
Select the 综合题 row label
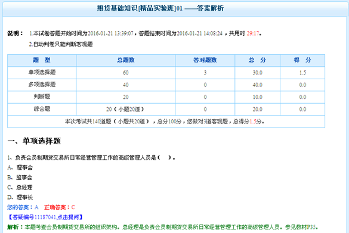tap(42, 109)
